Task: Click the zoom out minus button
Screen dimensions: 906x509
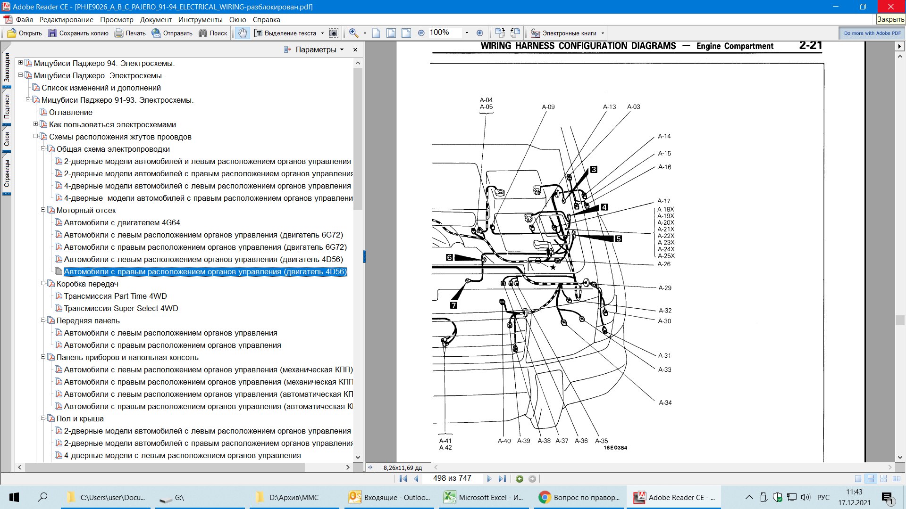Action: coord(421,33)
